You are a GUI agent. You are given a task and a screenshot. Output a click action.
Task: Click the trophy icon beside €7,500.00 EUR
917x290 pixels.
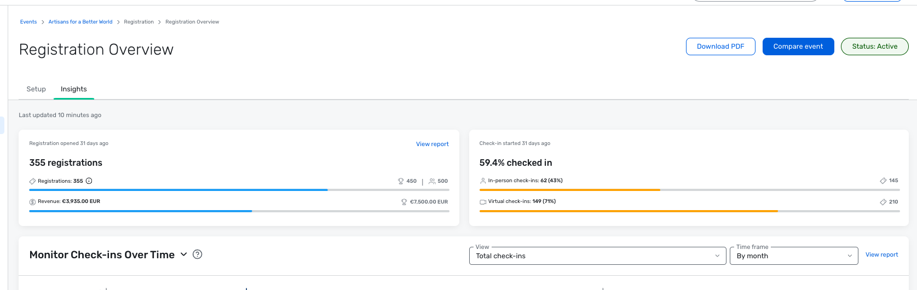click(404, 202)
